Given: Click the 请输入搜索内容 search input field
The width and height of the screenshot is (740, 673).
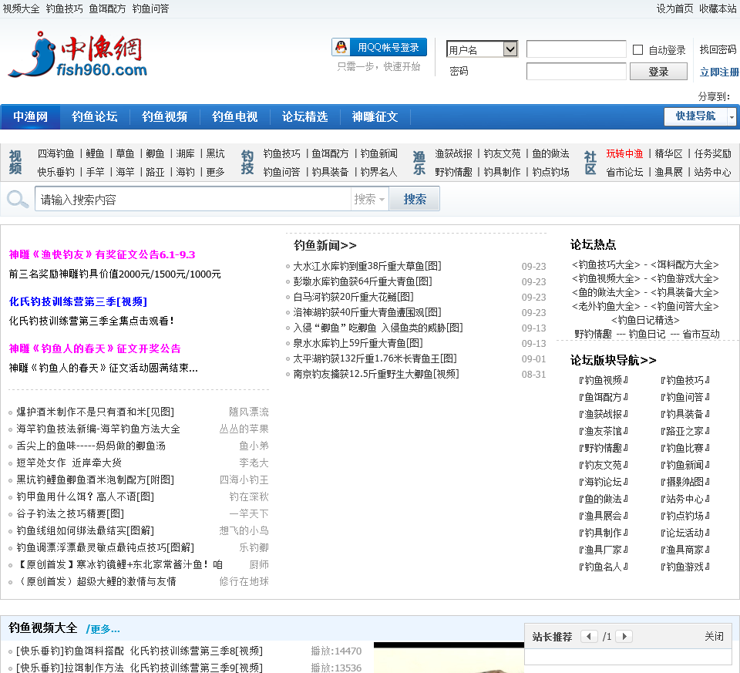Looking at the screenshot, I should pyautogui.click(x=193, y=200).
